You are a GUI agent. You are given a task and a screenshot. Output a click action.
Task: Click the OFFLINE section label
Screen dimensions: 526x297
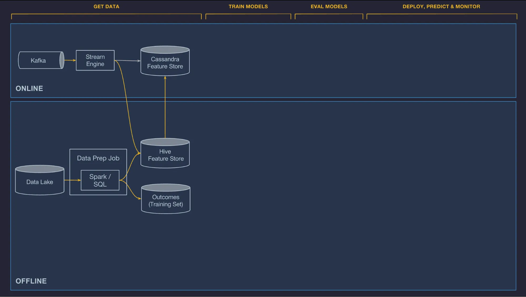tap(31, 281)
